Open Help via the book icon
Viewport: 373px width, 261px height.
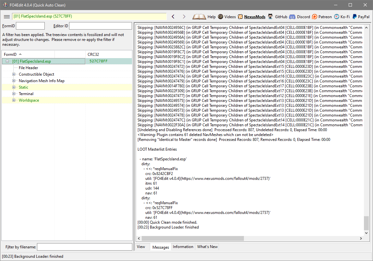tap(199, 17)
